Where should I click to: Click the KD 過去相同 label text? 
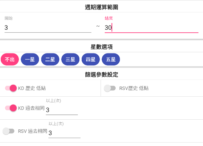click(31, 108)
